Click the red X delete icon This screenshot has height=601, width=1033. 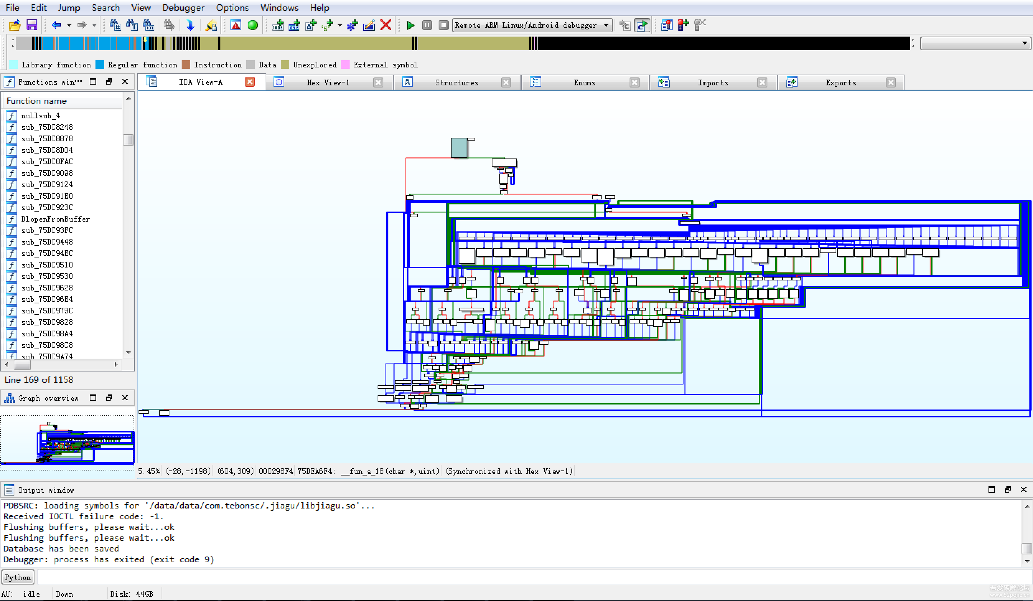385,25
